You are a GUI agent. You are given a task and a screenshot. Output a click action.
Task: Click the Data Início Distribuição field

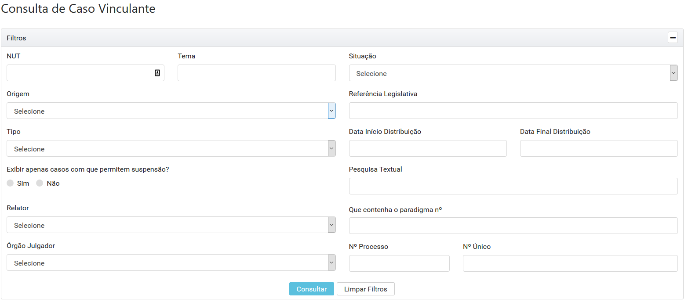click(427, 149)
